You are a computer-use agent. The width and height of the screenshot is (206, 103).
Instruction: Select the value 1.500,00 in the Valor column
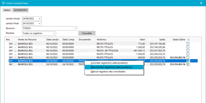[141, 47]
